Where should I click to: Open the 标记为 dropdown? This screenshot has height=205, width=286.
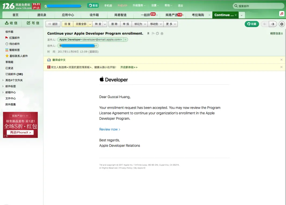pos(140,24)
